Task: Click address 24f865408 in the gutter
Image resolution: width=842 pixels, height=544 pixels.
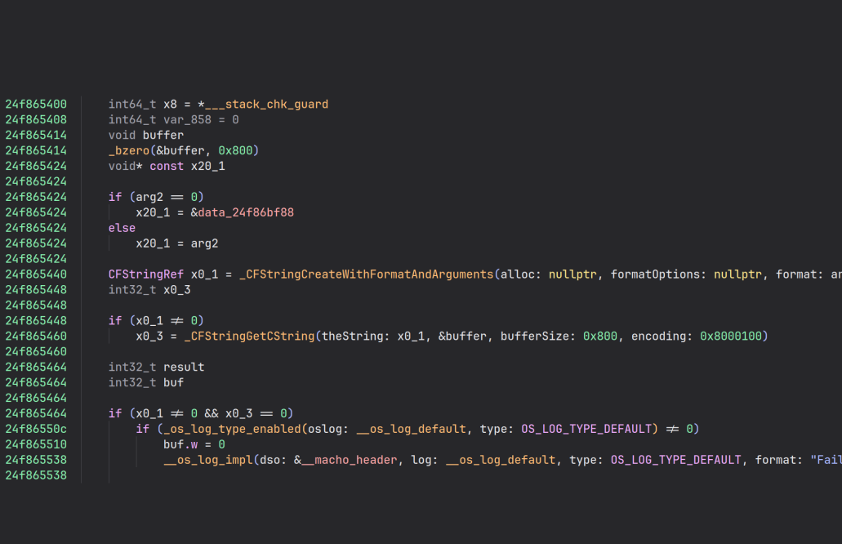Action: pos(36,120)
